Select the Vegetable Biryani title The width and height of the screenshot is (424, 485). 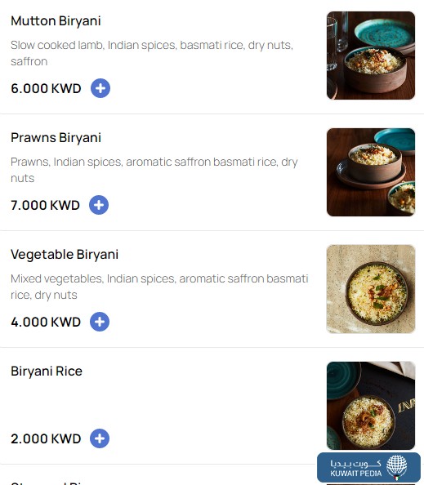pyautogui.click(x=65, y=255)
